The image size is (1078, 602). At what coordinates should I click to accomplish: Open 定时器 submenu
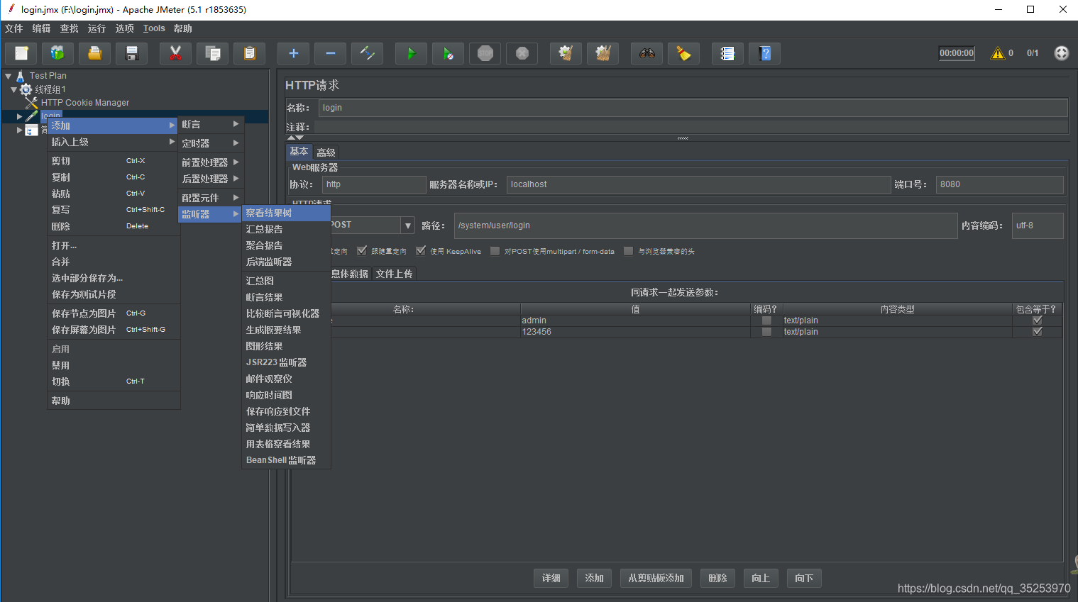211,143
